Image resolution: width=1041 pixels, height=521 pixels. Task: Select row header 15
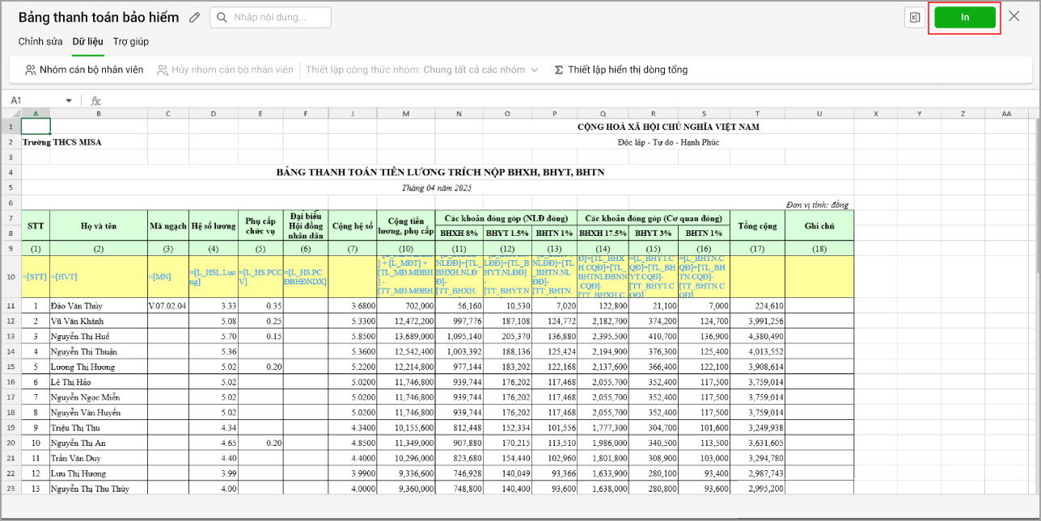[x=11, y=367]
